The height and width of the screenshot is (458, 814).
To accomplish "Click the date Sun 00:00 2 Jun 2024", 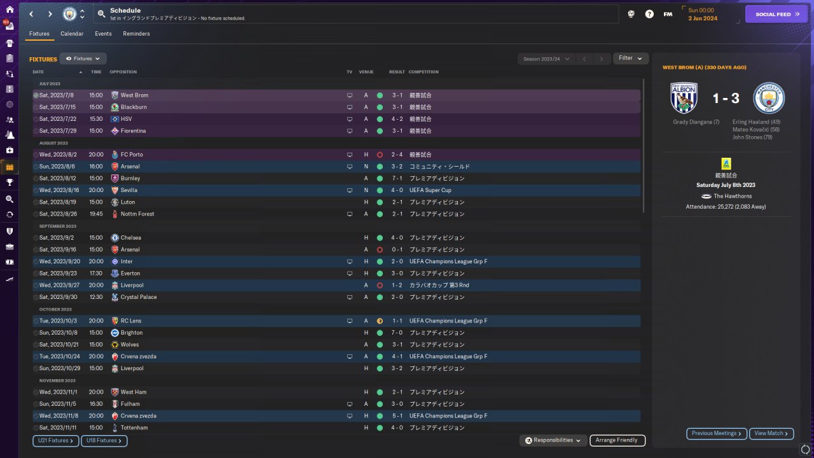I will click(x=703, y=14).
